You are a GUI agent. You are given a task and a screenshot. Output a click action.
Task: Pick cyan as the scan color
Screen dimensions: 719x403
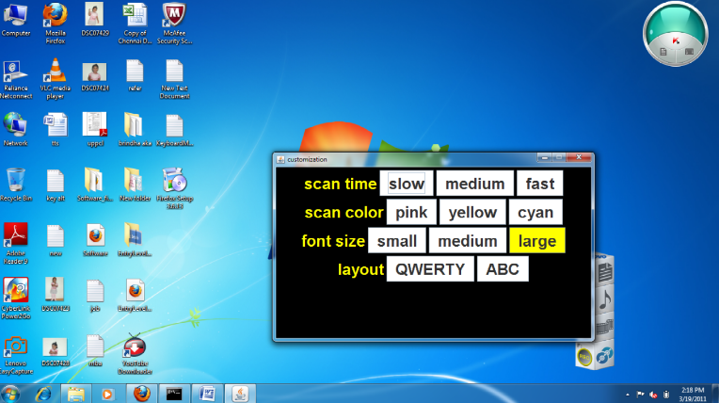[x=535, y=213]
